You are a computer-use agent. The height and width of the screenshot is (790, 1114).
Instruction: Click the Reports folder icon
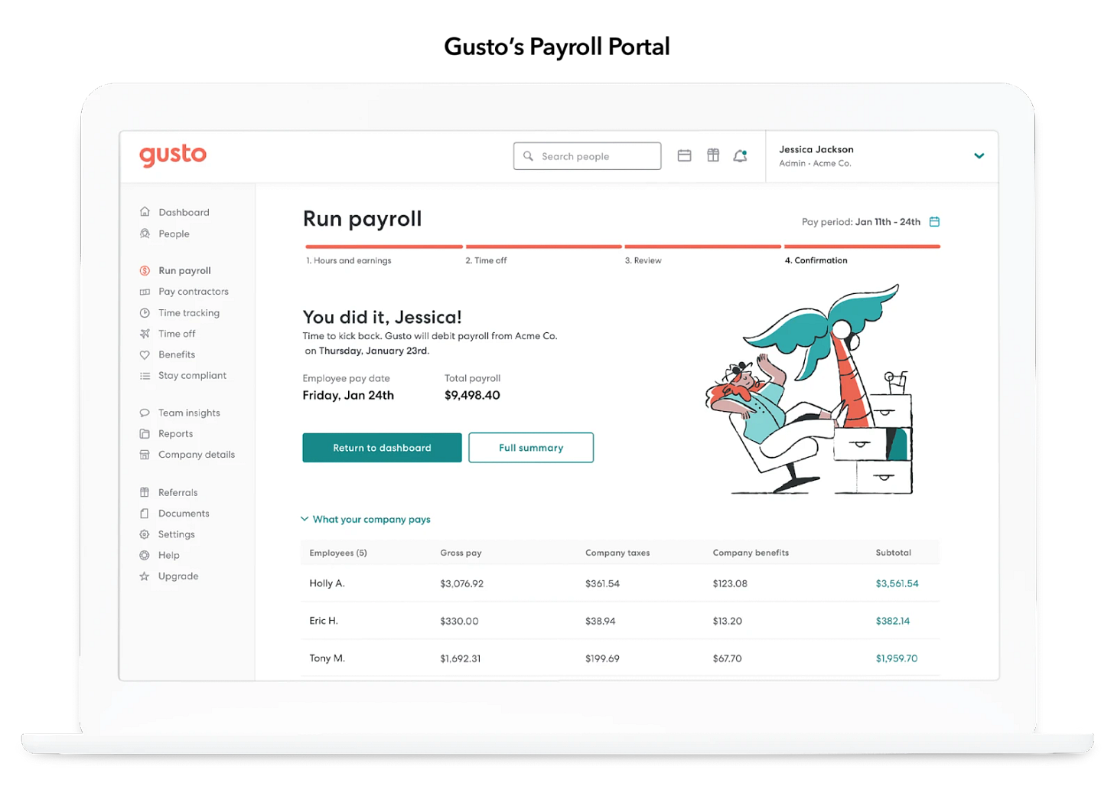(x=145, y=433)
